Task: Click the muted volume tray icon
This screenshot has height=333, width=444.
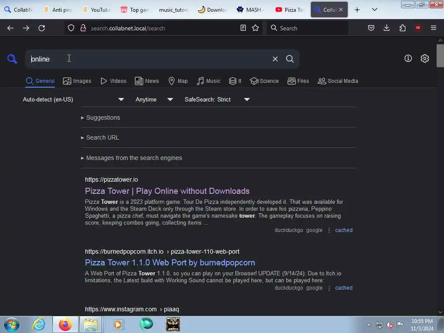Action: point(390,325)
